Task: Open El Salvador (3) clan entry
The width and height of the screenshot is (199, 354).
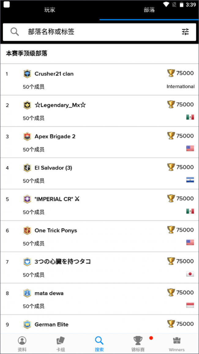Action: [x=53, y=168]
